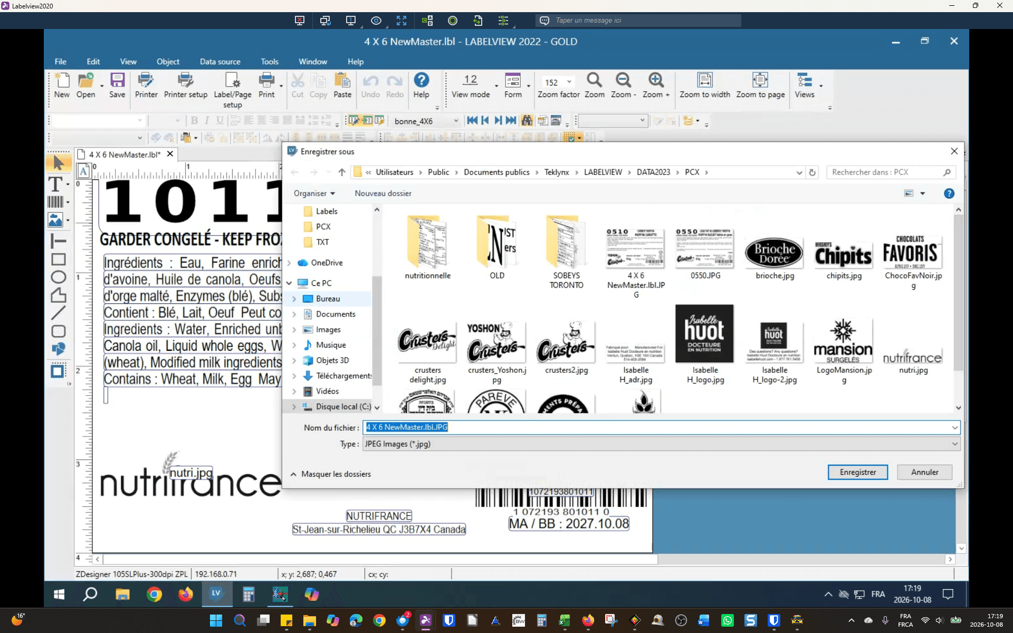Open the Help icon in toolbar
The height and width of the screenshot is (633, 1013).
coord(421,86)
